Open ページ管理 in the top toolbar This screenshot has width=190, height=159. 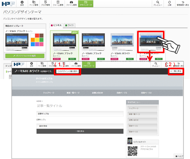coord(34,4)
